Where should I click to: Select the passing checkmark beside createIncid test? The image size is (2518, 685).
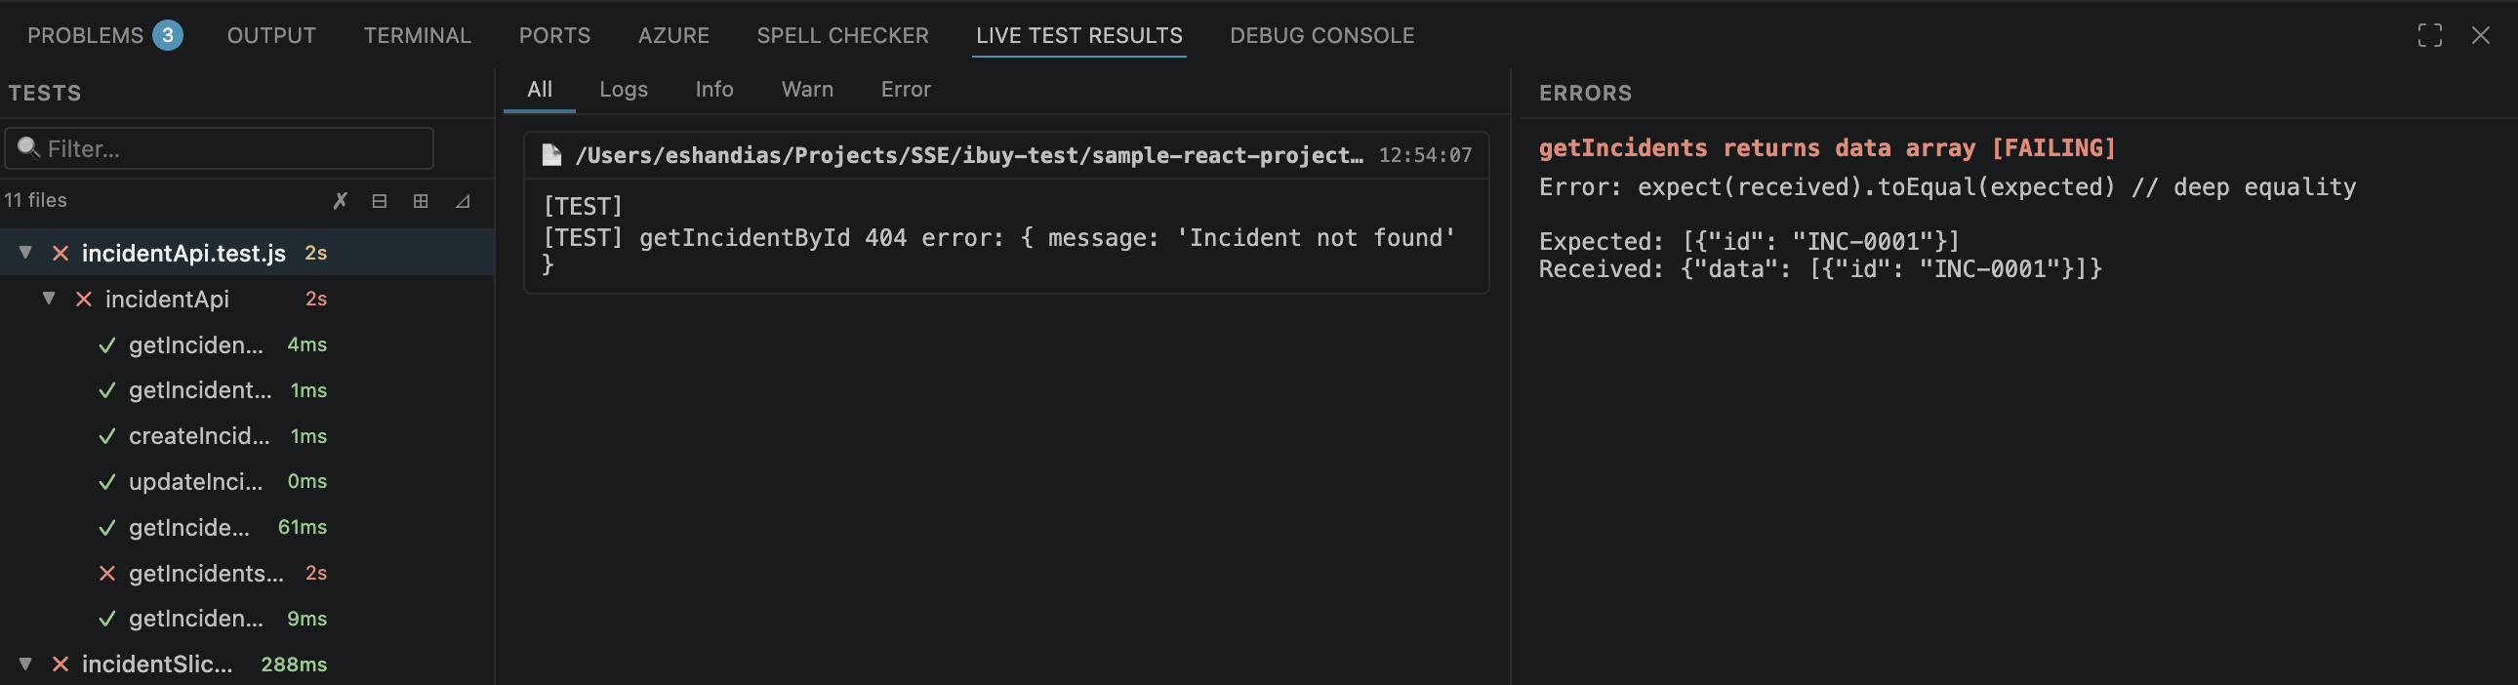pos(107,436)
